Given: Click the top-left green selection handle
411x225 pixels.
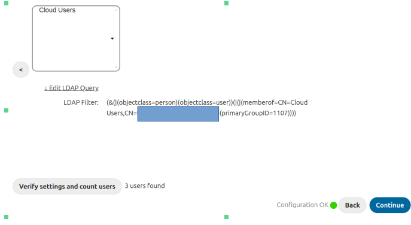Looking at the screenshot, I should pyautogui.click(x=7, y=3).
